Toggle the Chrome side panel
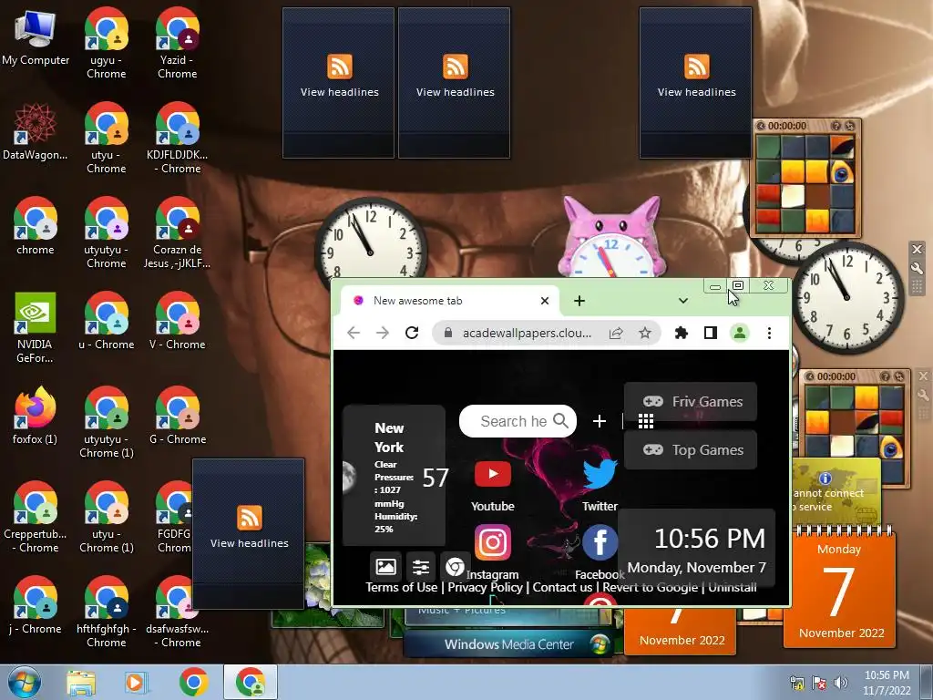Viewport: 933px width, 700px height. tap(711, 333)
